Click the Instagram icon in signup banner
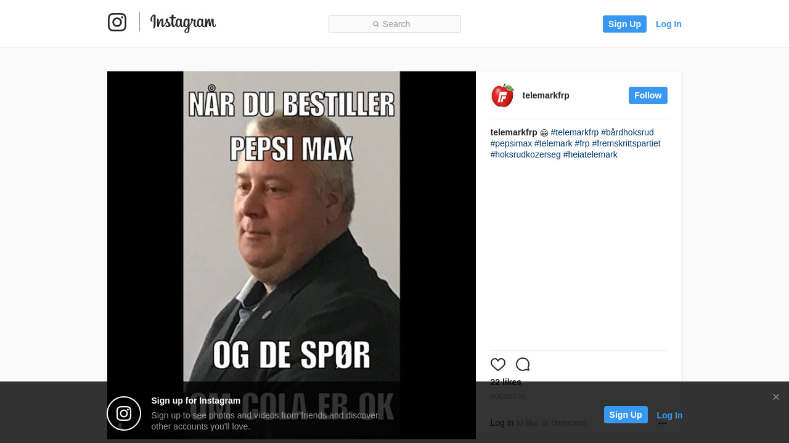This screenshot has height=443, width=789. [x=124, y=413]
